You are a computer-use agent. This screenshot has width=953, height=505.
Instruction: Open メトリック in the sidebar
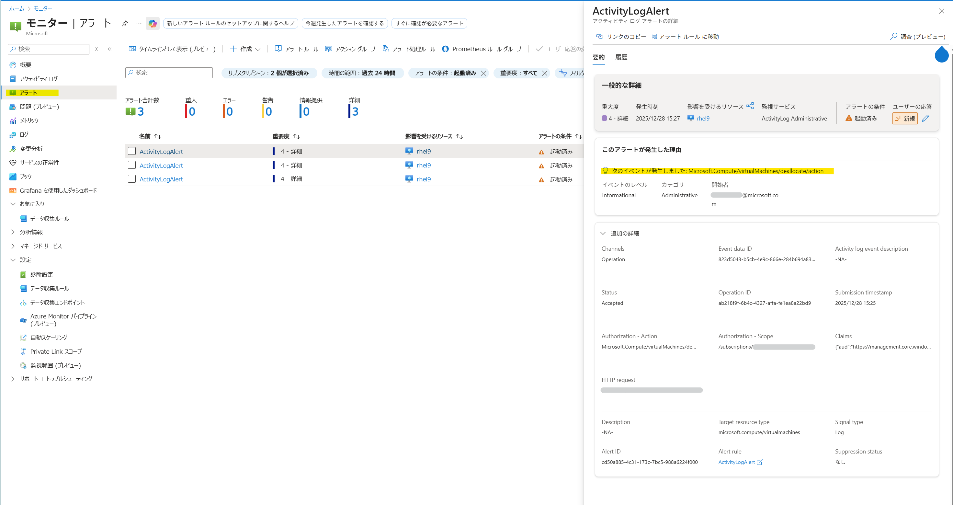coord(29,121)
